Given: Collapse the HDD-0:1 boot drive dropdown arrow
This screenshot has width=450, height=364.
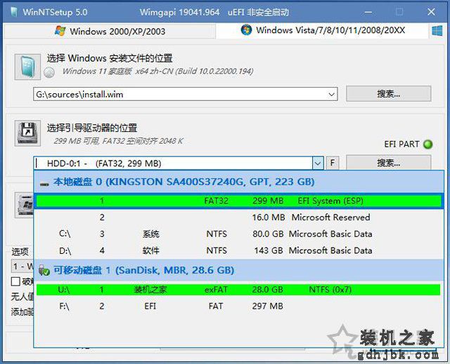Looking at the screenshot, I should (x=317, y=163).
